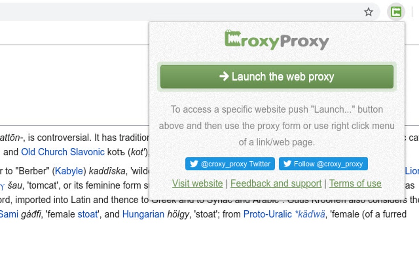Image resolution: width=419 pixels, height=262 pixels.
Task: Click the Sami language link
Action: (x=9, y=214)
